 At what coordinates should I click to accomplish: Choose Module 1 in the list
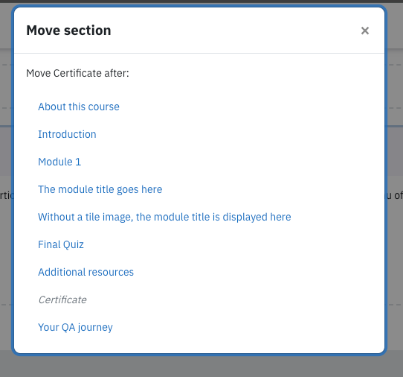pyautogui.click(x=59, y=162)
